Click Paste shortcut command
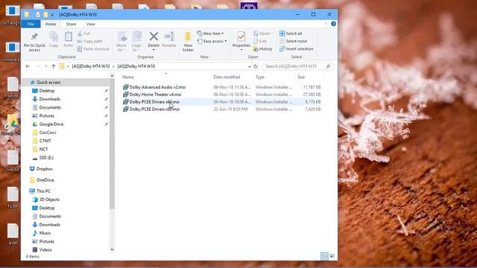The width and height of the screenshot is (477, 268). coord(93,48)
